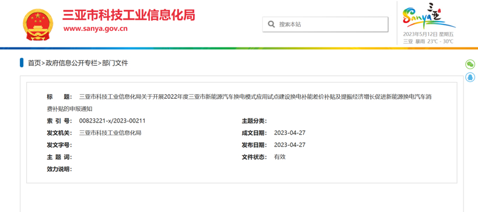
Task: Click the www.sanya.gov.cn address text
Action: [96, 29]
